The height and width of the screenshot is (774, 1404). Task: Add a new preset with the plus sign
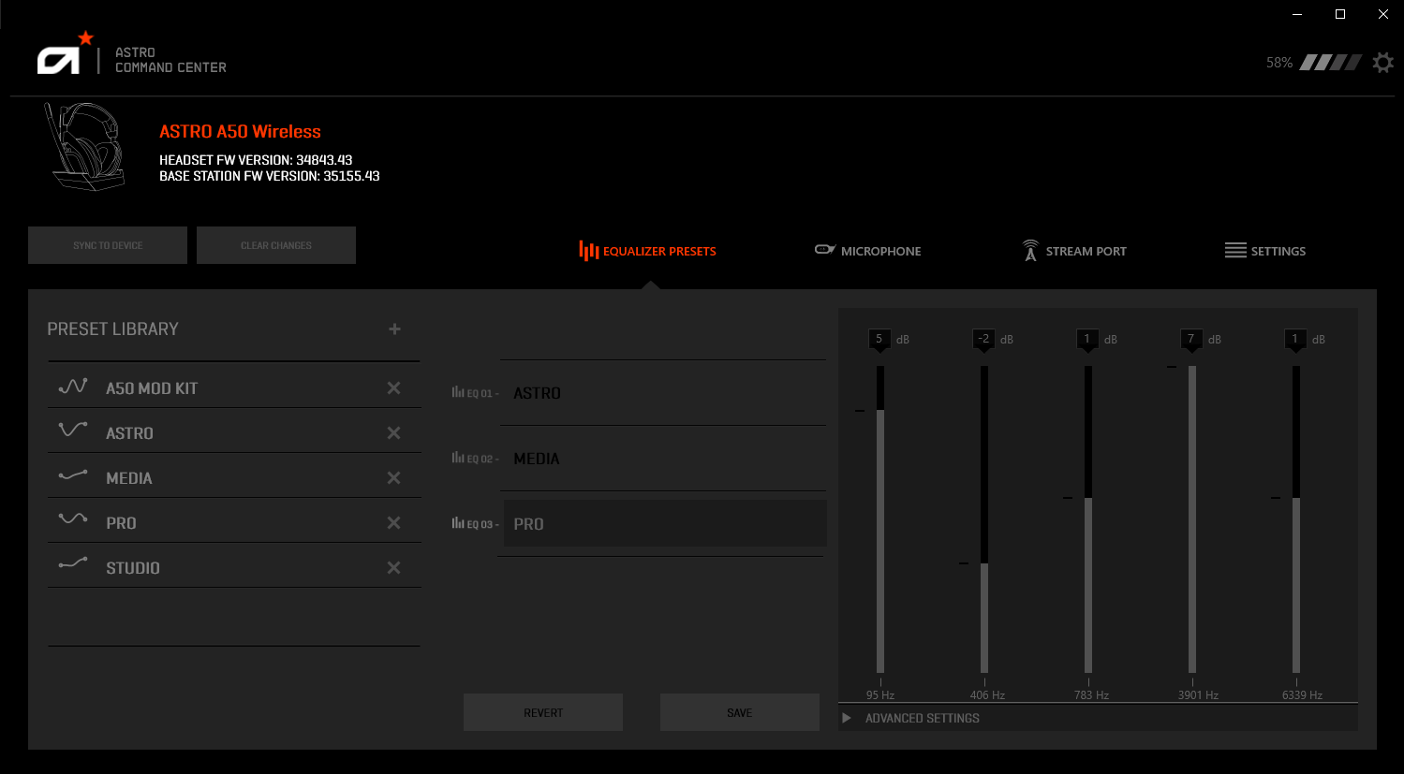click(394, 329)
